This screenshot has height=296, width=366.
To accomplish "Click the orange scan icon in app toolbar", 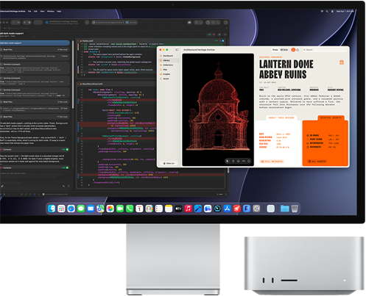I will pos(293,50).
